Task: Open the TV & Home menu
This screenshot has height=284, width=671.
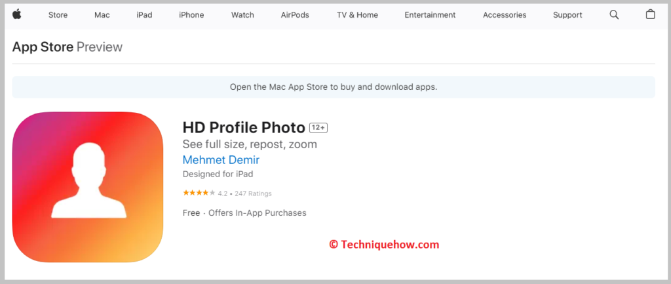Action: coord(357,15)
